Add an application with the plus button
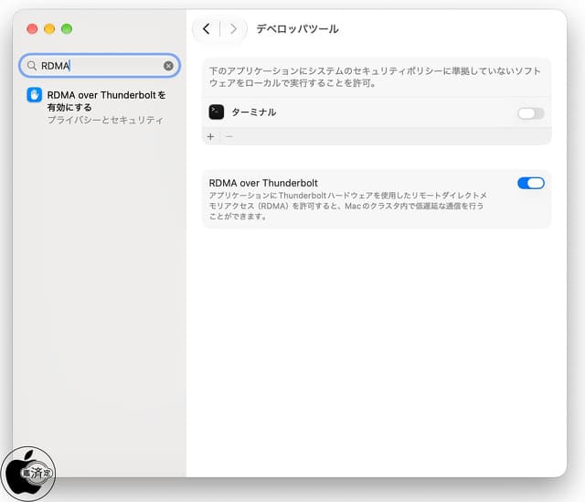The image size is (585, 502). tap(211, 136)
